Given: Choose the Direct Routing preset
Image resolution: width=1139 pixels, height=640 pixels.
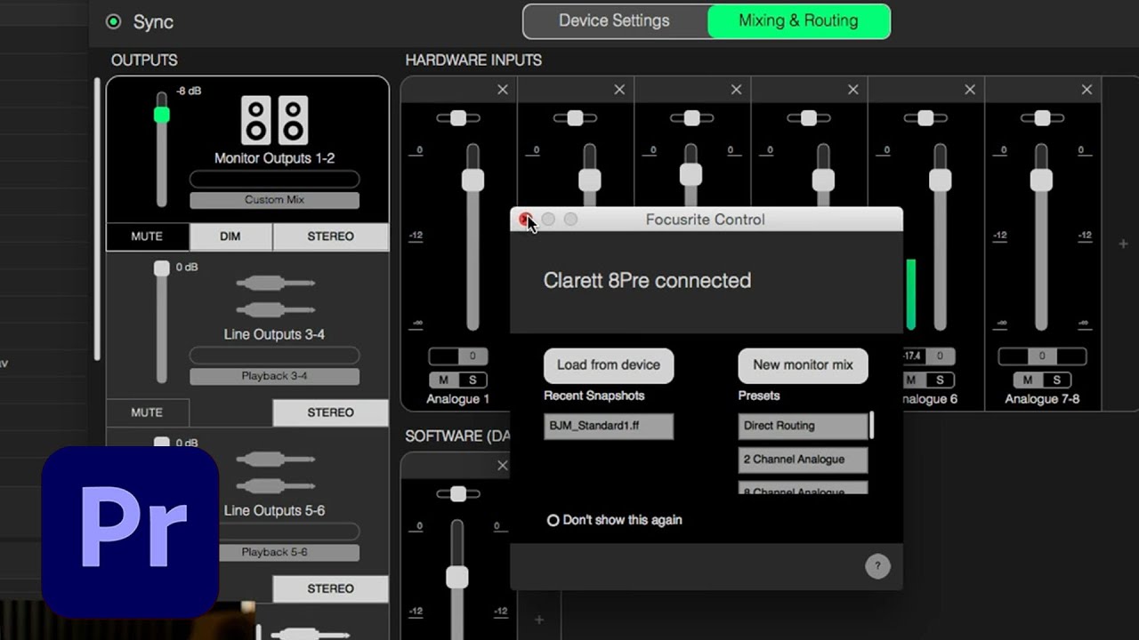Looking at the screenshot, I should 803,426.
